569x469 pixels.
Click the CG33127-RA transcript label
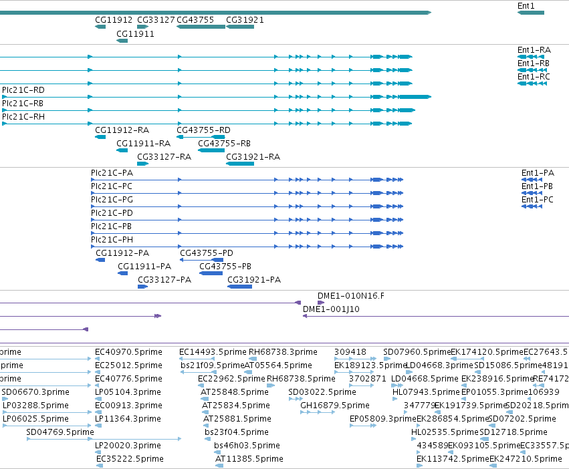point(164,157)
